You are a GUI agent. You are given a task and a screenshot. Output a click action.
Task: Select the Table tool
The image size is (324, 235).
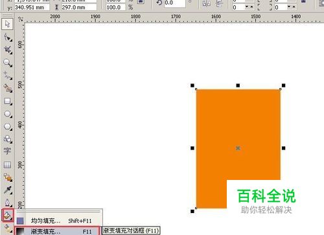7,165
